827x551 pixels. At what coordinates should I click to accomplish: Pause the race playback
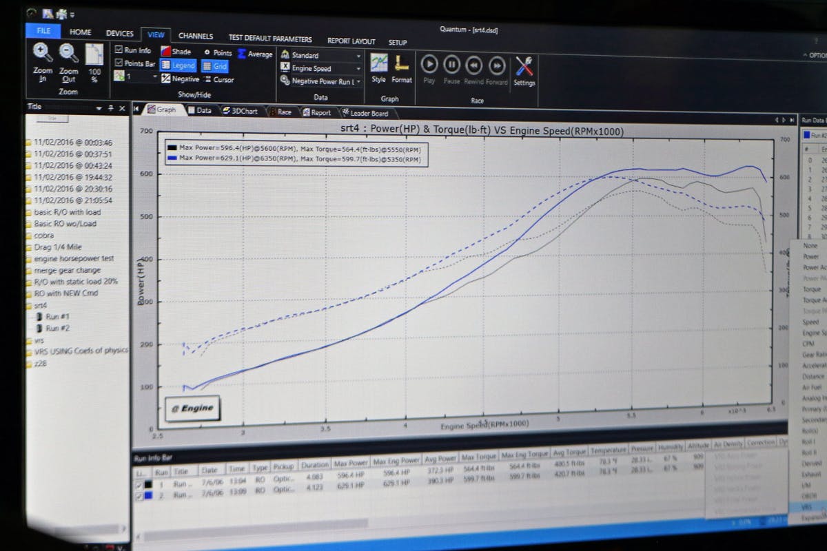click(x=451, y=65)
